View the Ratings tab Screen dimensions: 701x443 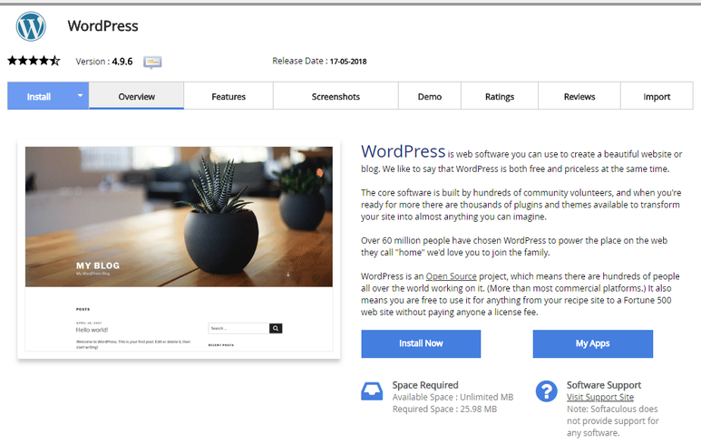click(x=500, y=96)
